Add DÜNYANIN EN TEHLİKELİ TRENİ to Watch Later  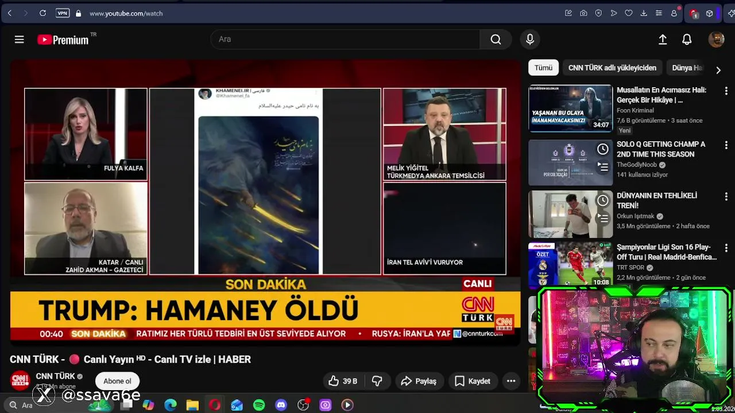tap(602, 200)
